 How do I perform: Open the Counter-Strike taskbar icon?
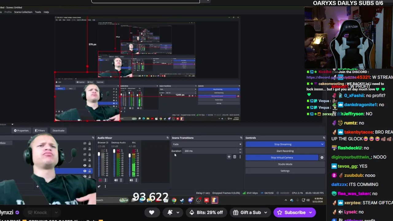coord(214,200)
